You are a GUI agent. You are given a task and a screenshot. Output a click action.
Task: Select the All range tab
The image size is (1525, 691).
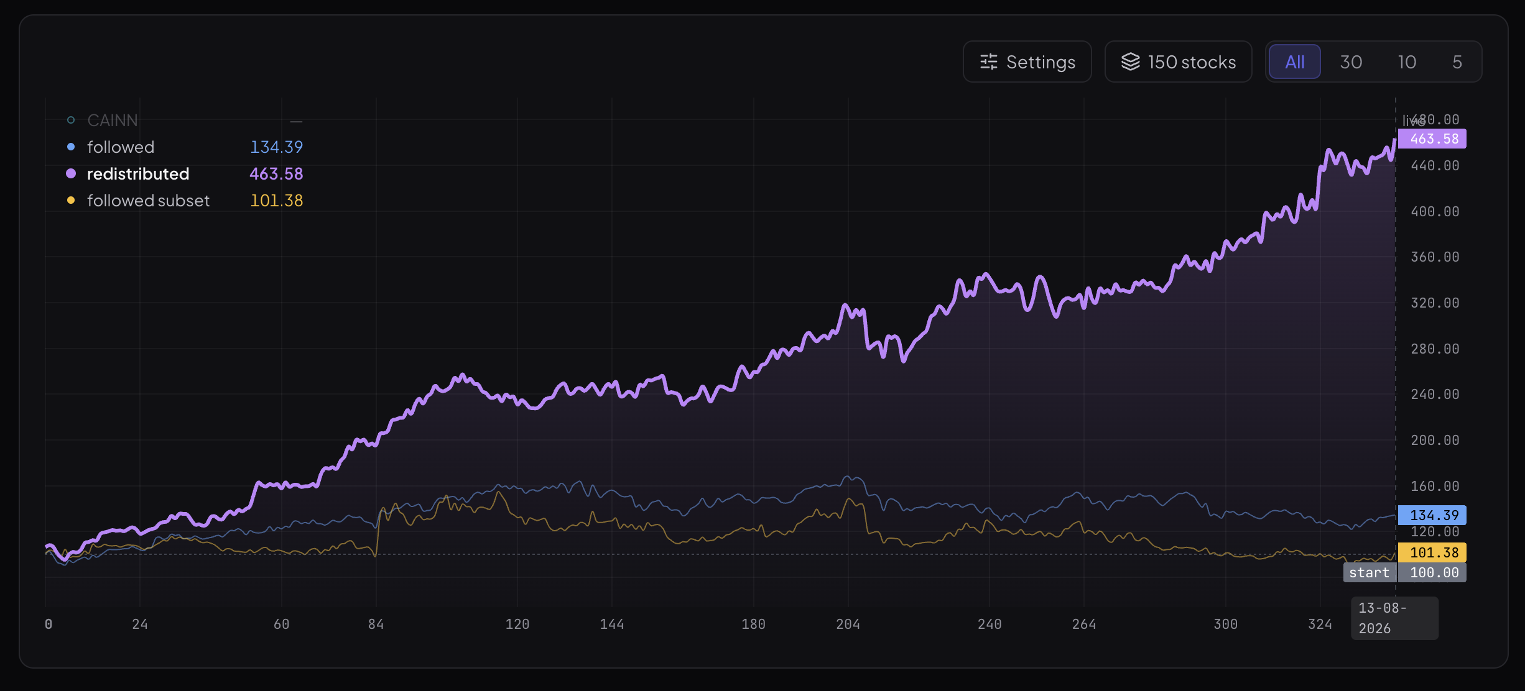[1294, 62]
